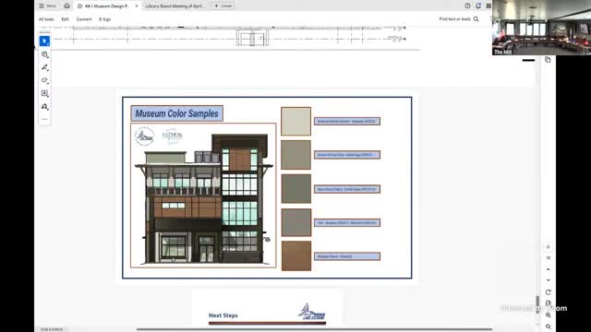Click the vertical scrollbar thumb
The width and height of the screenshot is (591, 332).
(537, 304)
